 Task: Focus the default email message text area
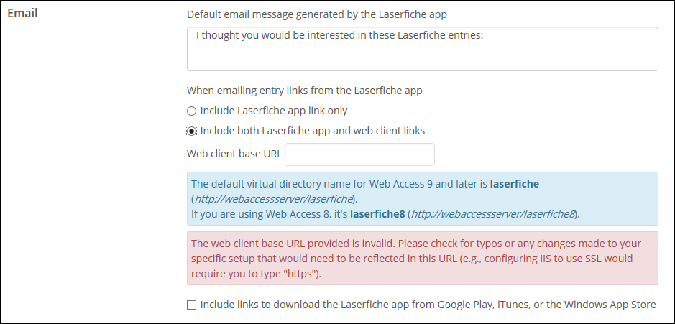[422, 49]
